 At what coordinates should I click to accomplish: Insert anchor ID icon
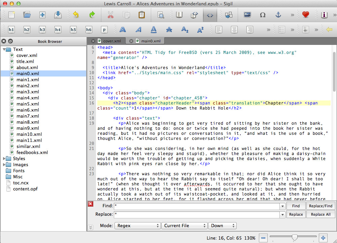[278, 15]
